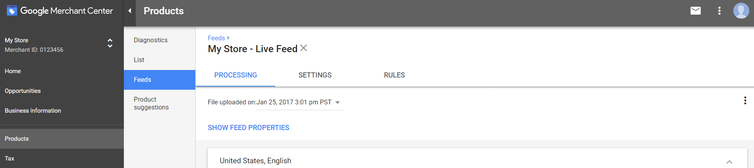Open Business information in the sidebar
This screenshot has height=168, width=754.
pyautogui.click(x=33, y=111)
